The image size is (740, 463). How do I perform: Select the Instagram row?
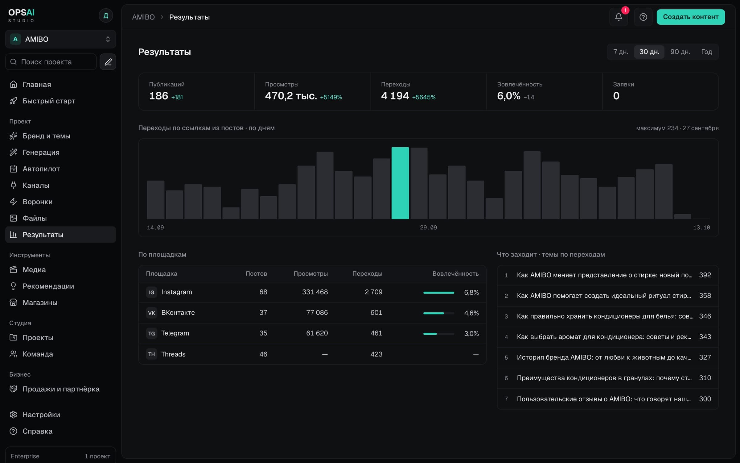pos(312,292)
